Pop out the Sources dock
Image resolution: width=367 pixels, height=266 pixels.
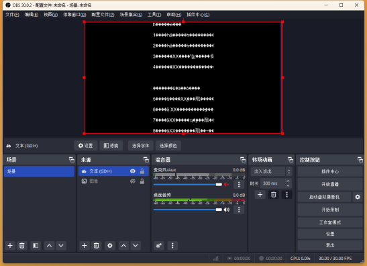(x=146, y=160)
